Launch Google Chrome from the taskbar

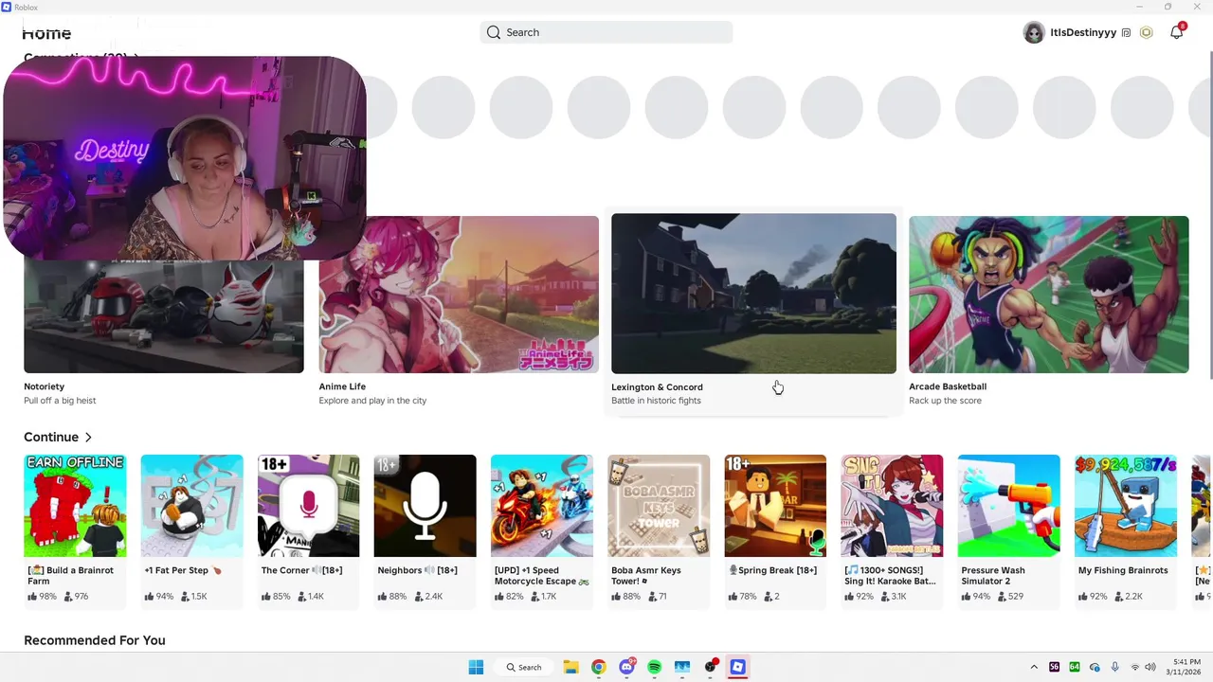tap(598, 667)
